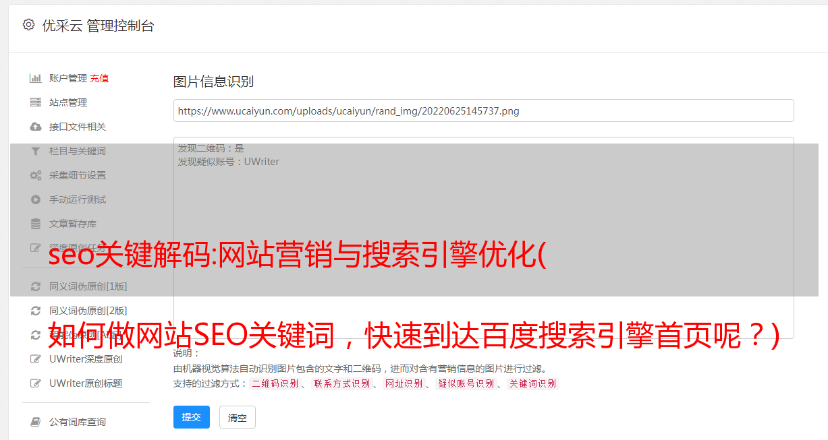Click the 联系方式识别 filter tag
828x440 pixels.
click(341, 383)
